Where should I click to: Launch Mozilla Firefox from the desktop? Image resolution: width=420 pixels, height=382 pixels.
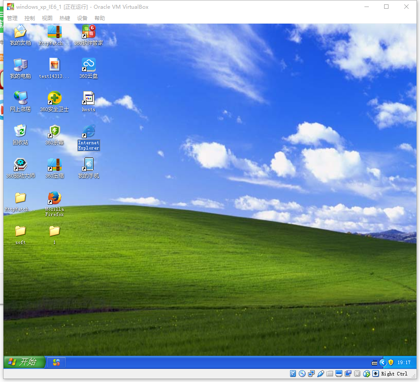54,198
